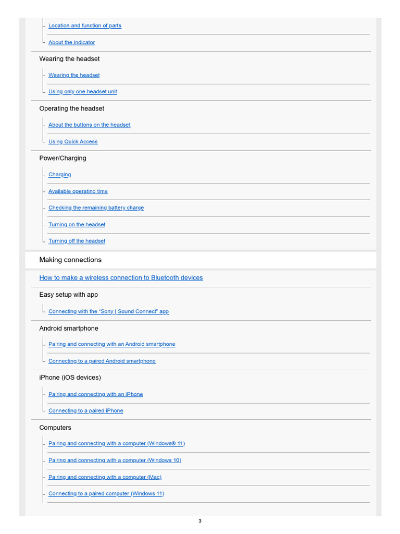The width and height of the screenshot is (400, 534).
Task: Open 'Checking the remaining battery charge'
Action: tap(96, 208)
